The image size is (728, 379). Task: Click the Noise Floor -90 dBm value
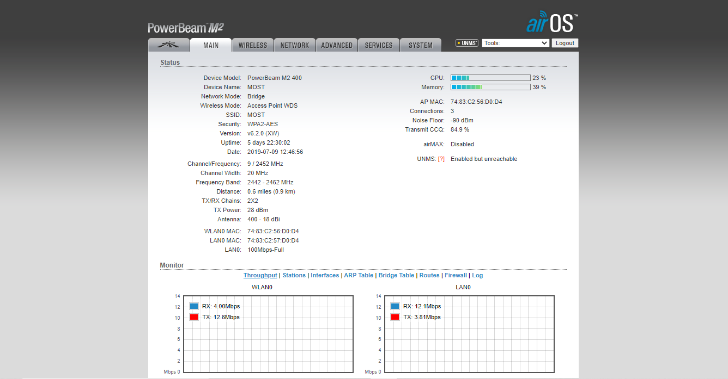coord(462,120)
